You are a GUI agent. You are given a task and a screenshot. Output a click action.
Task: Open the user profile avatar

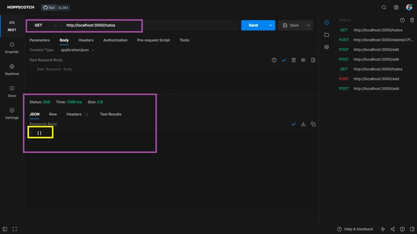tap(409, 7)
